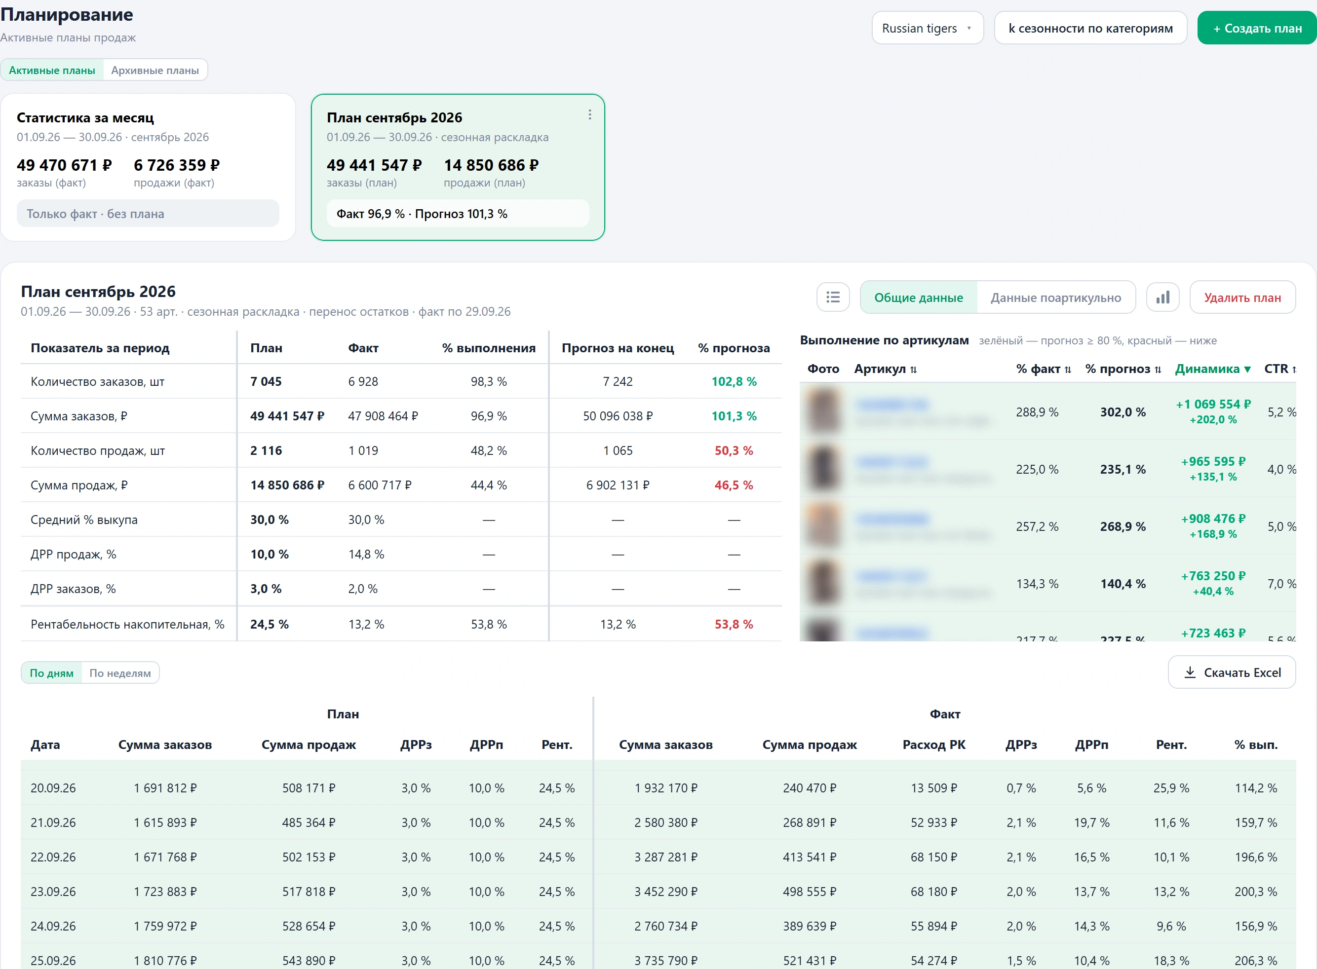1317x969 pixels.
Task: Show daily breakdown По дням
Action: coord(52,673)
